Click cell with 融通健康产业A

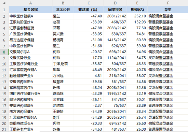pyautogui.click(x=30, y=76)
